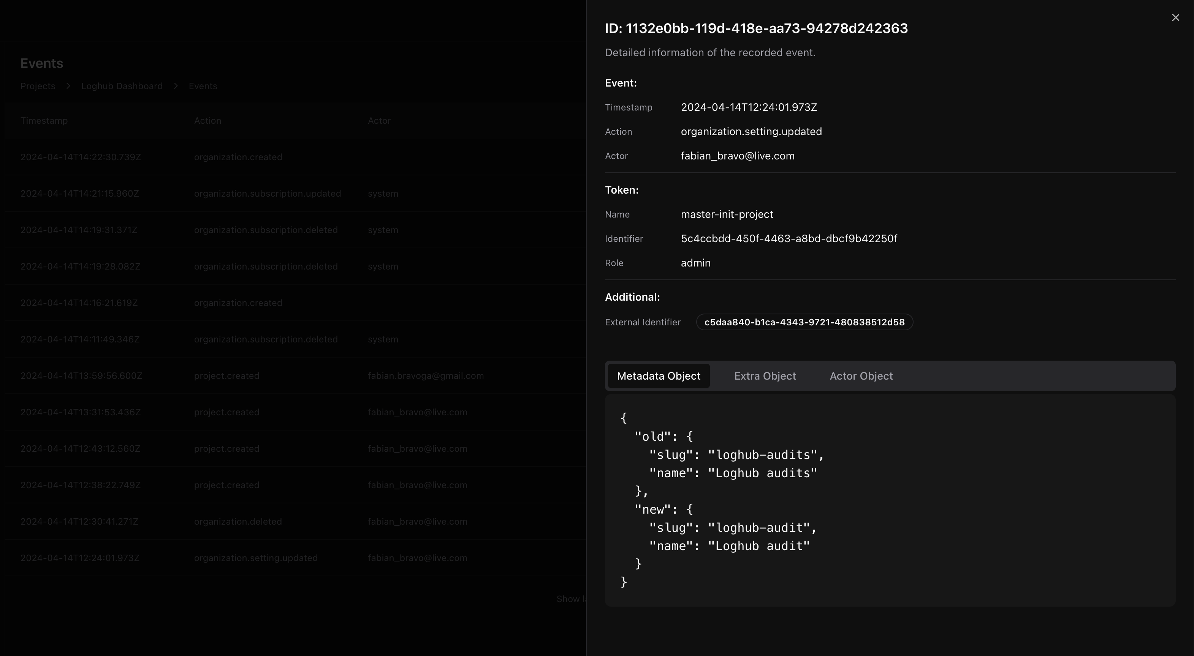Click breadcrumb chevron after Projects
The width and height of the screenshot is (1194, 656).
[x=68, y=86]
